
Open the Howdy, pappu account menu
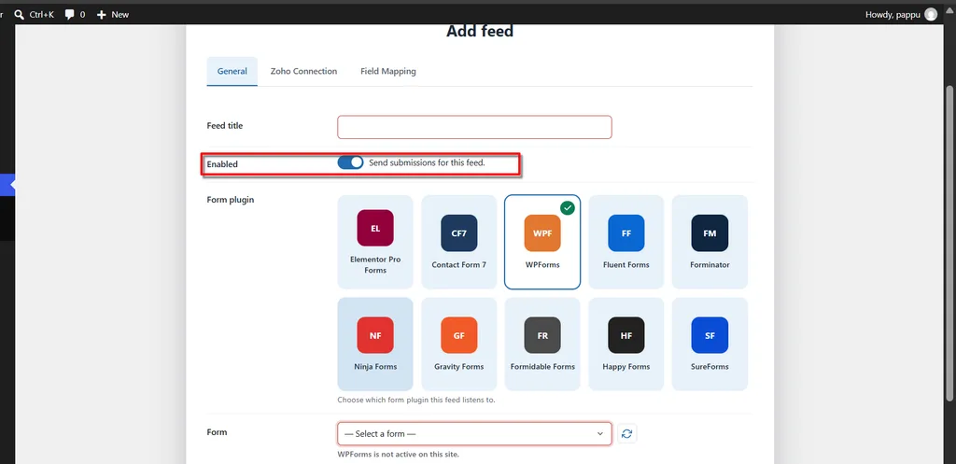coord(901,14)
